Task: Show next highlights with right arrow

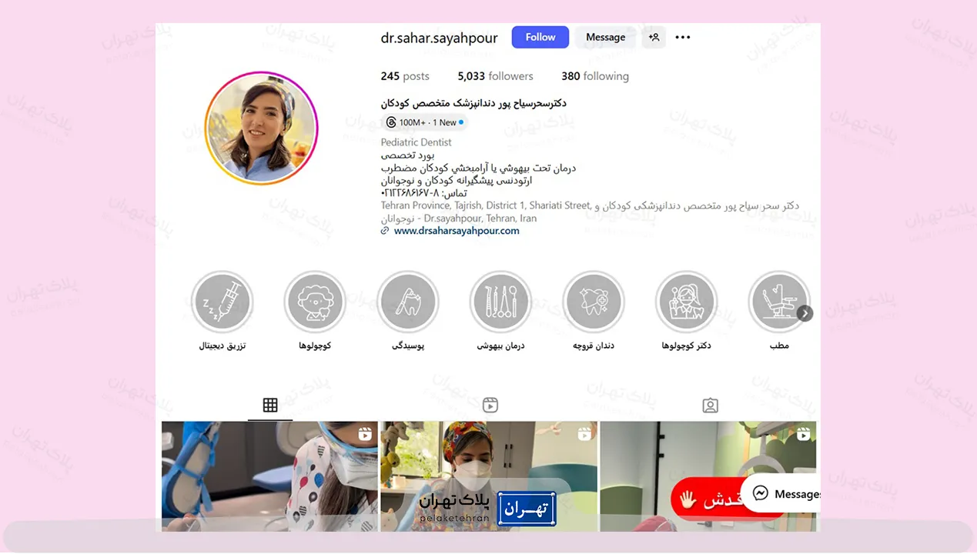Action: pyautogui.click(x=805, y=313)
